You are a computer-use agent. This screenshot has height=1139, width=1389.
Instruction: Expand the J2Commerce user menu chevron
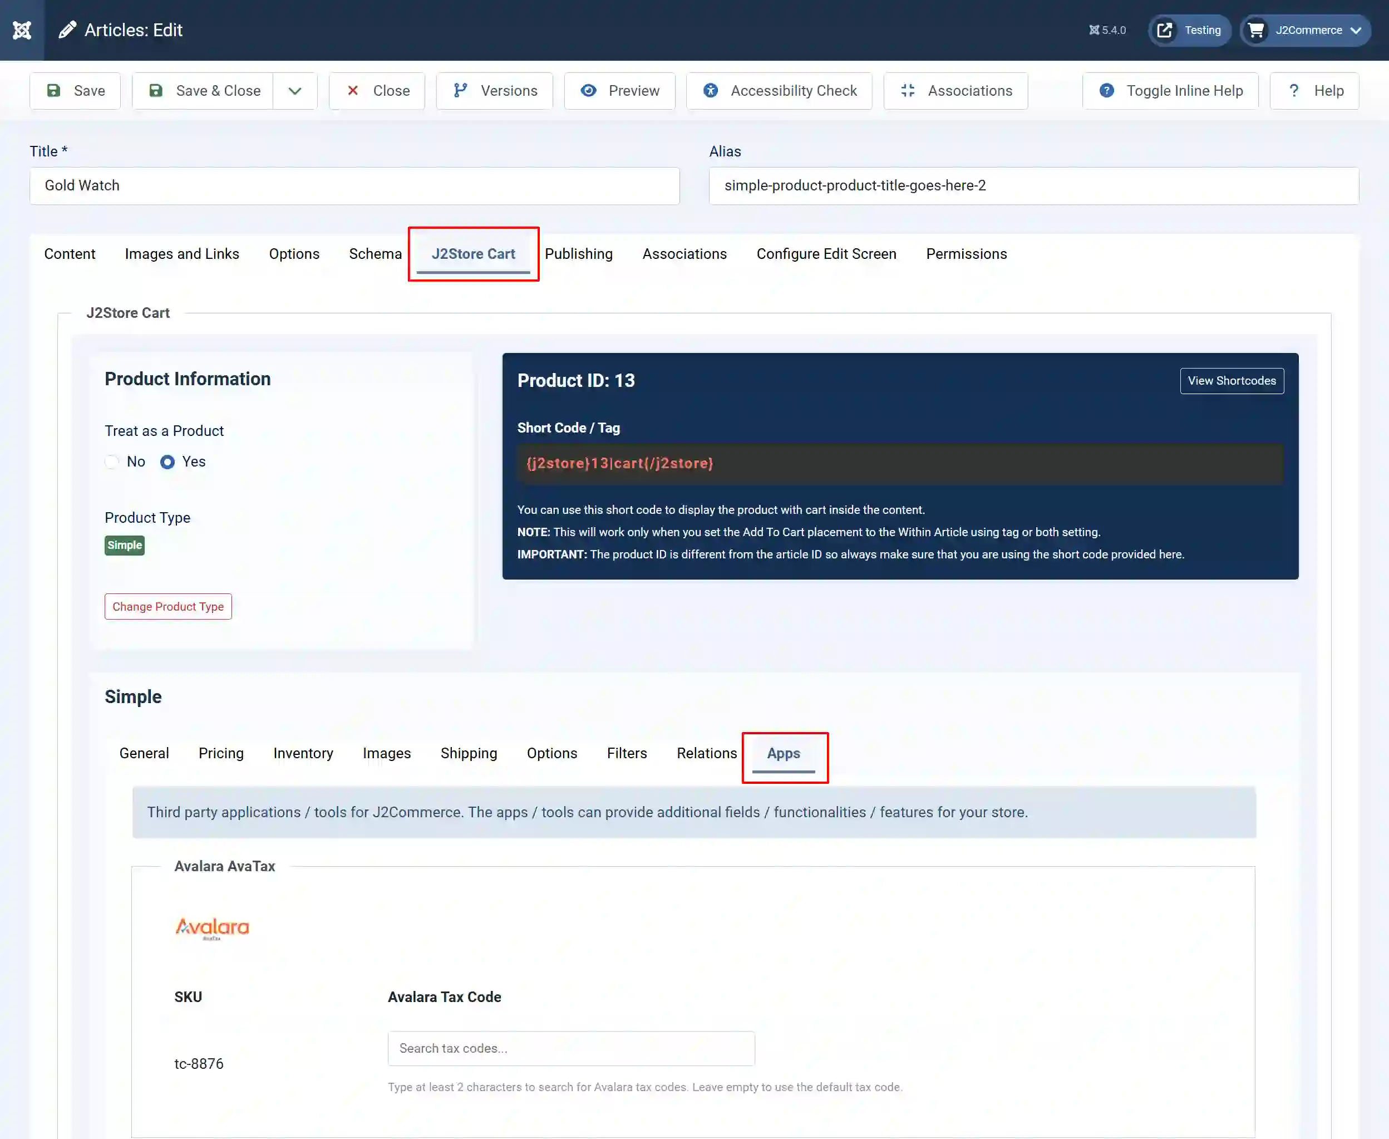point(1356,30)
